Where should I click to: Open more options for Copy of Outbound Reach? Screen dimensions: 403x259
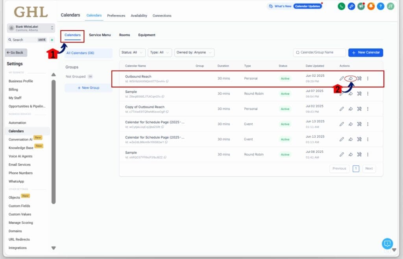[x=368, y=109]
